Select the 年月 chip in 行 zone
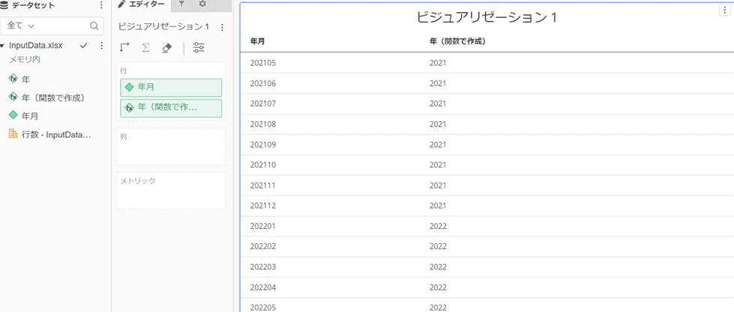734x312 pixels. (x=171, y=88)
